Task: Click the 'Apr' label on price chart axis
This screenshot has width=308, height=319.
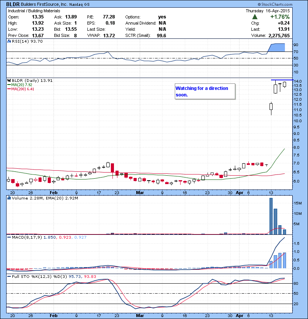Action: pyautogui.click(x=239, y=193)
